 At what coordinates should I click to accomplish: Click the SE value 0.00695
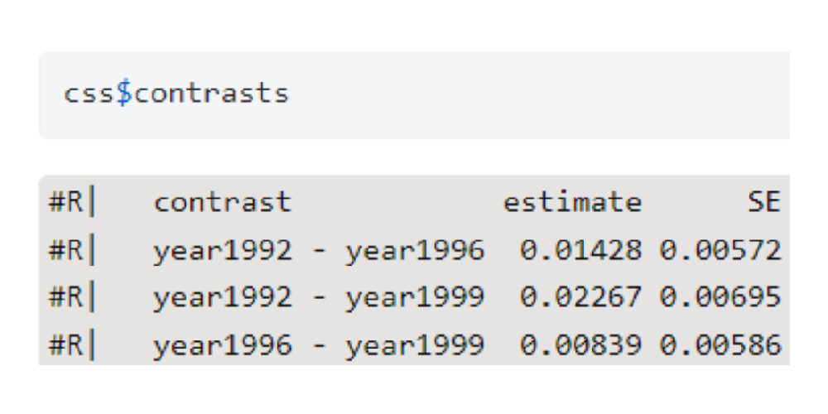(720, 297)
